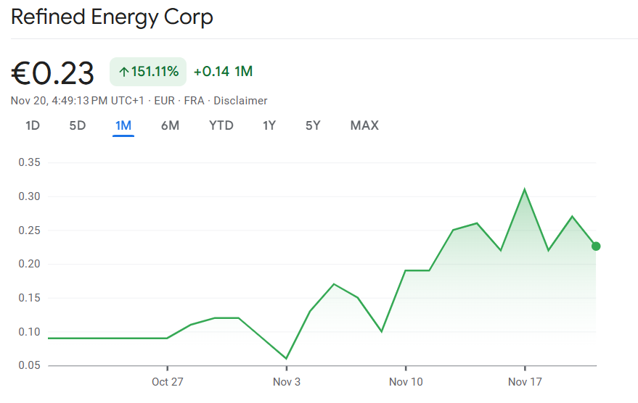Viewport: 638px width, 403px height.
Task: Click the +0.14 1M change text
Action: 223,72
